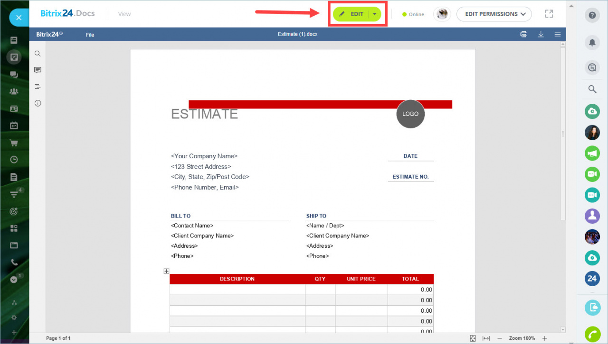Screen dimensions: 608x344
Task: Open the chat messages icon in right sidebar
Action: coord(592,68)
